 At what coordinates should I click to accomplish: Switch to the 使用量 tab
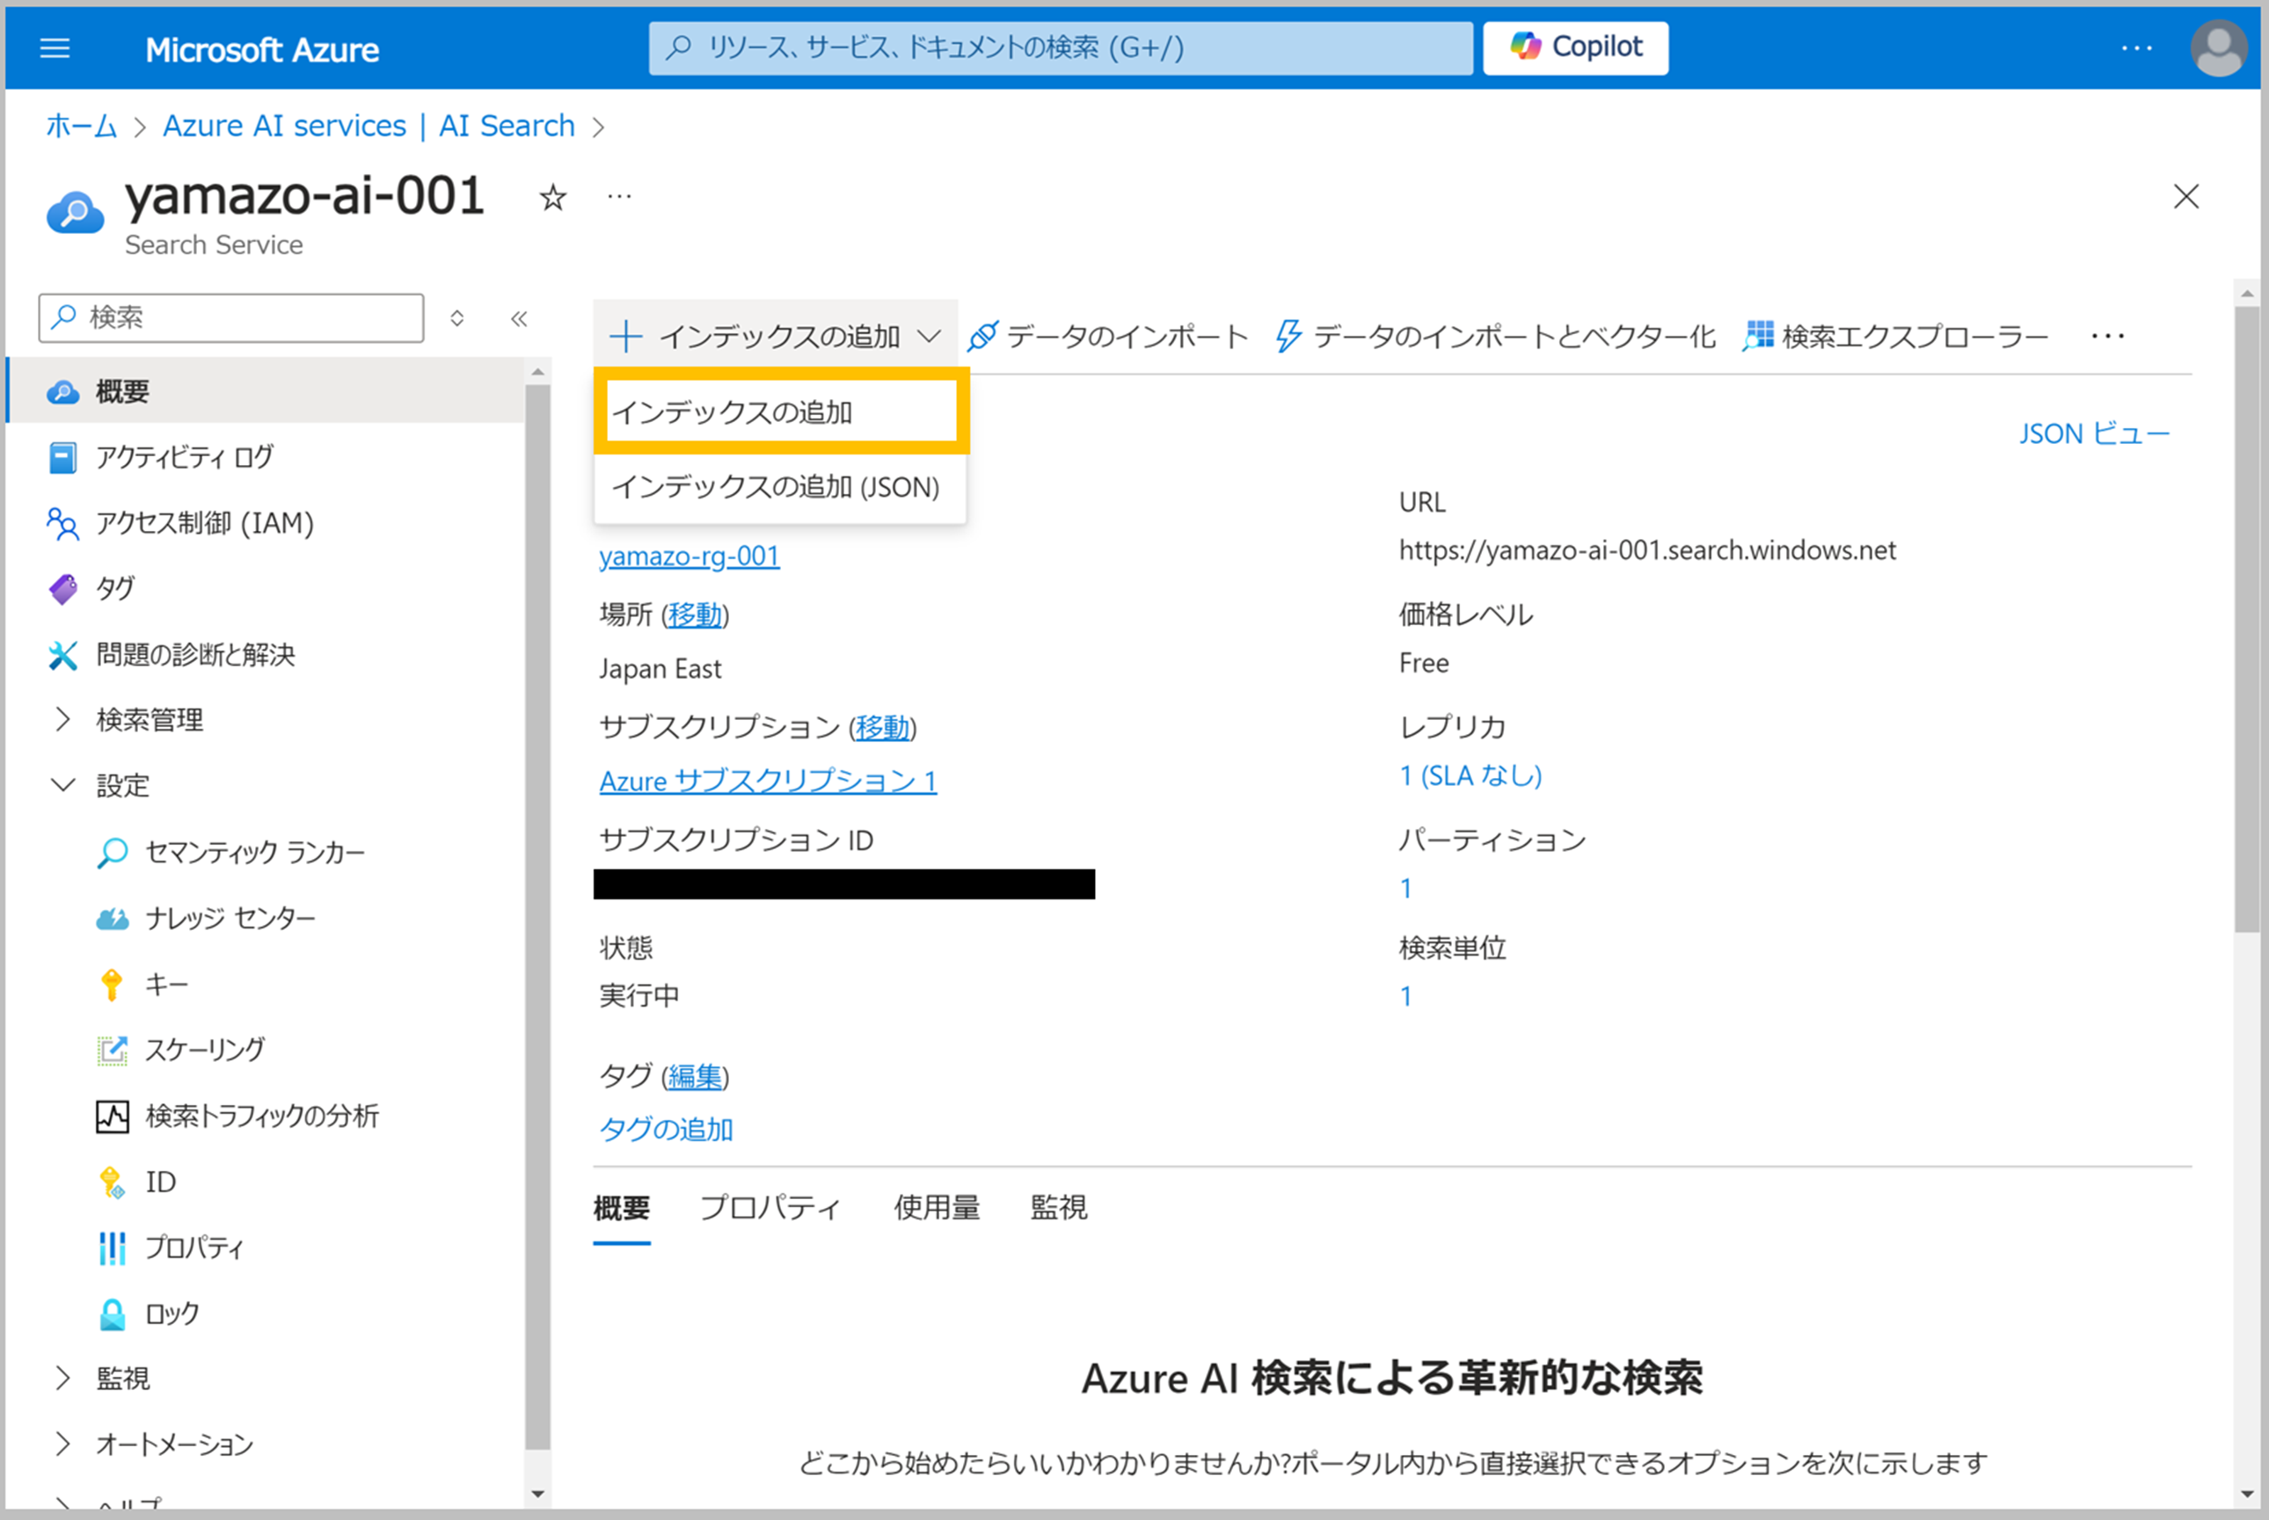click(x=936, y=1208)
